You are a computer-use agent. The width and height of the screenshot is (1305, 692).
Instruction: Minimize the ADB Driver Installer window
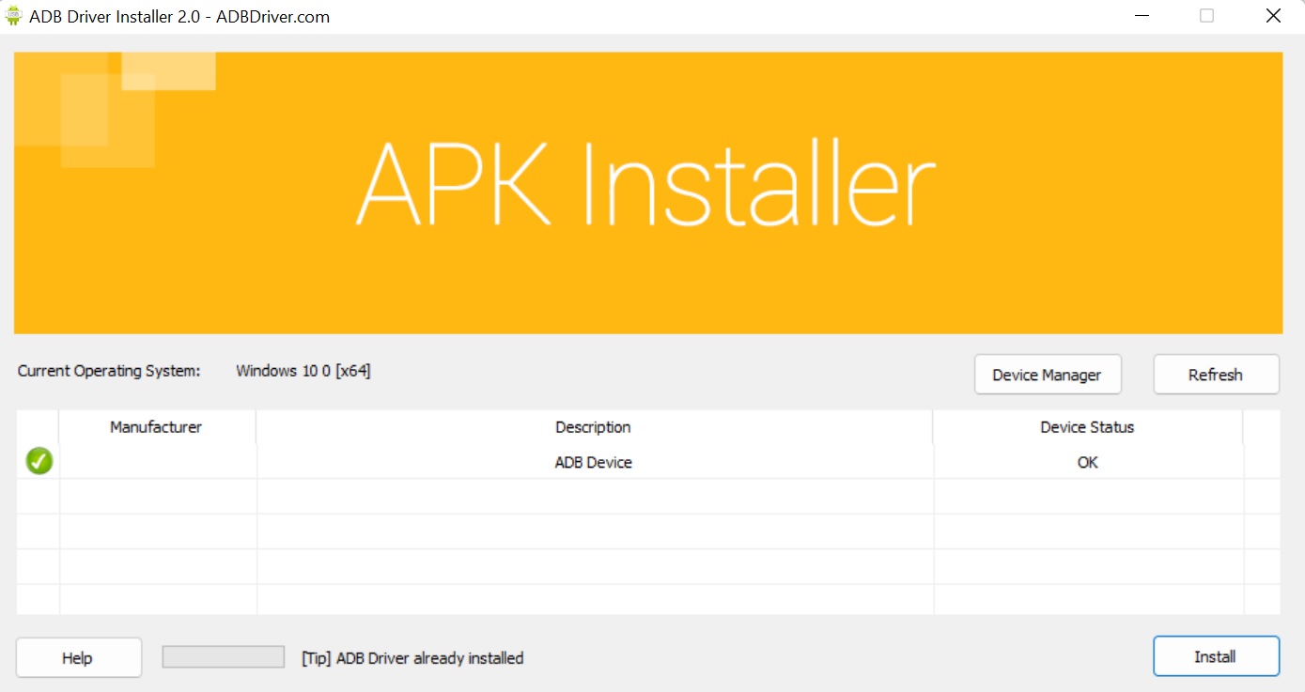pos(1142,16)
